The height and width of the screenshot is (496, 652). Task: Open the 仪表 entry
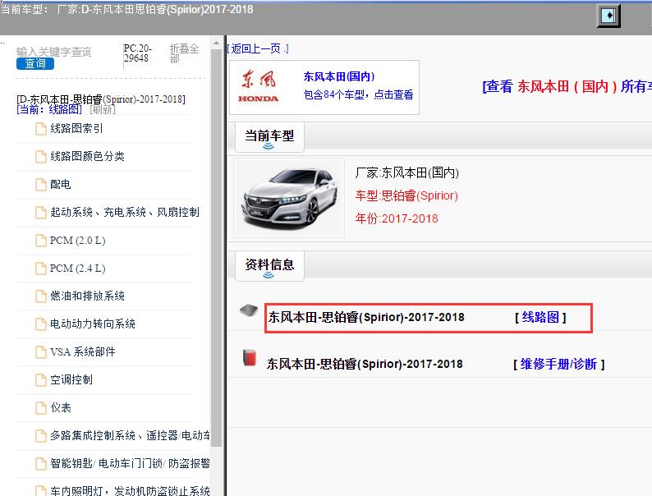coord(61,407)
